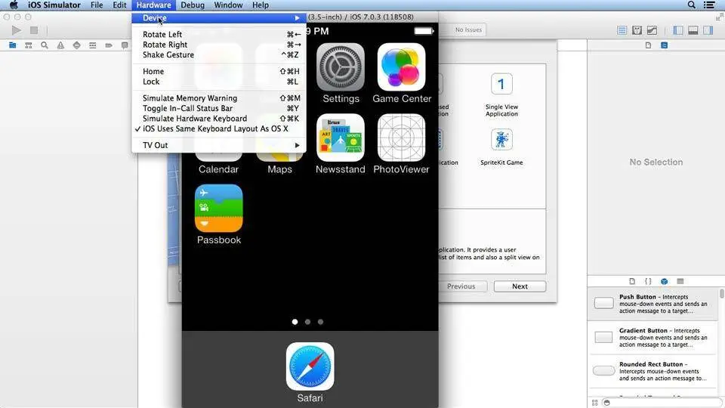Open the Game Center app
The width and height of the screenshot is (725, 408).
click(x=401, y=67)
